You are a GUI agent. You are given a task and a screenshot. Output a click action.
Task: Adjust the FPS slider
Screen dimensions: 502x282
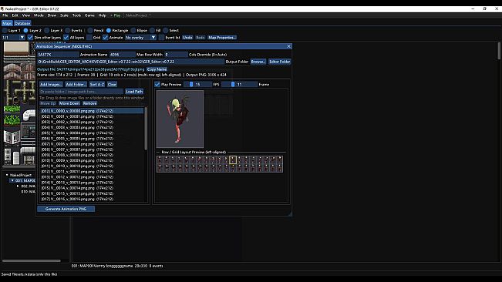[198, 85]
